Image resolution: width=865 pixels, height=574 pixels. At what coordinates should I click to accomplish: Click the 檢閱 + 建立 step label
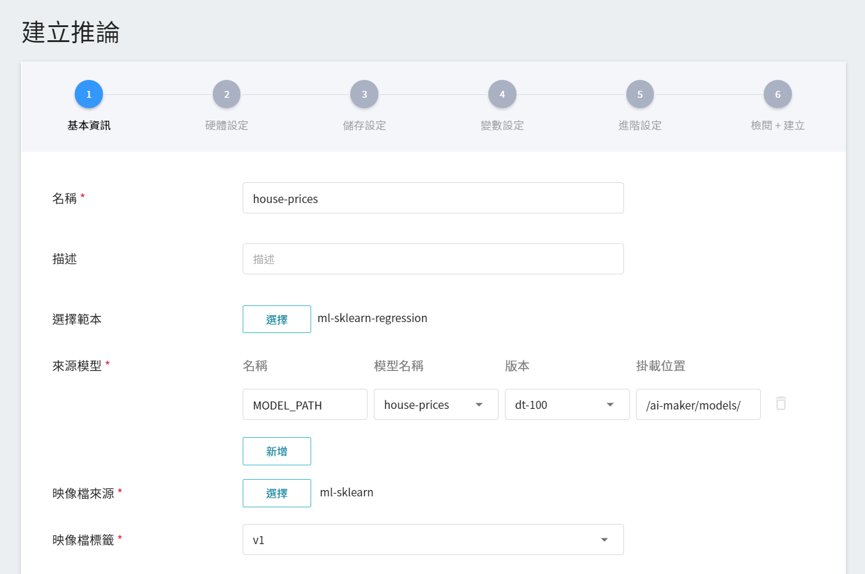778,125
